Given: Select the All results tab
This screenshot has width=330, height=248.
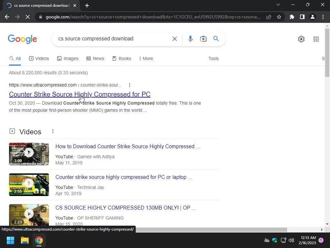Looking at the screenshot, I should [15, 59].
